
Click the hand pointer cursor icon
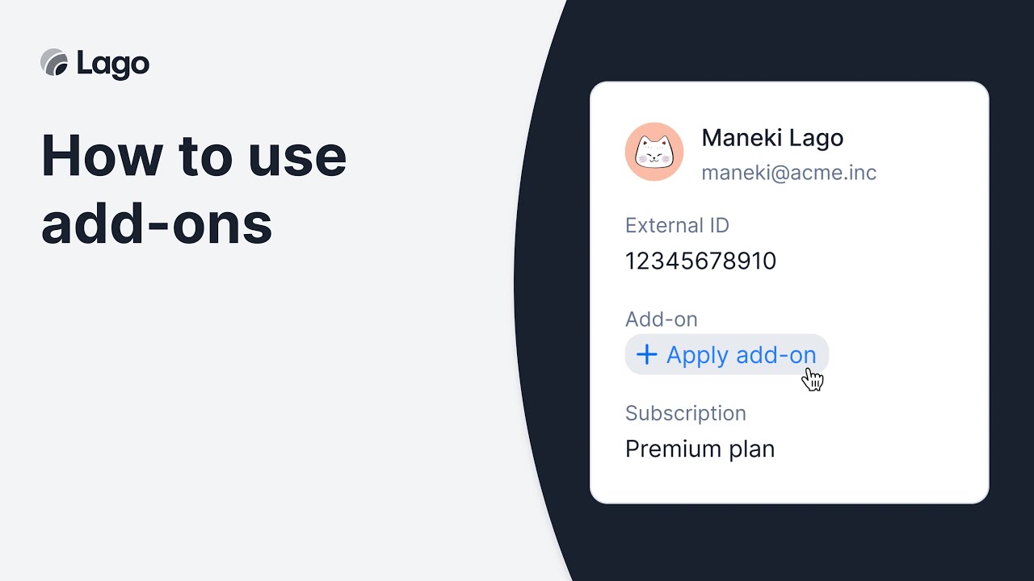coord(813,379)
